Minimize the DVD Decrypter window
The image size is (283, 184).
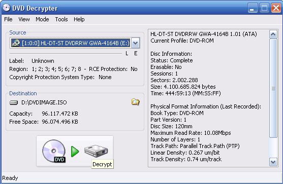tap(252, 8)
